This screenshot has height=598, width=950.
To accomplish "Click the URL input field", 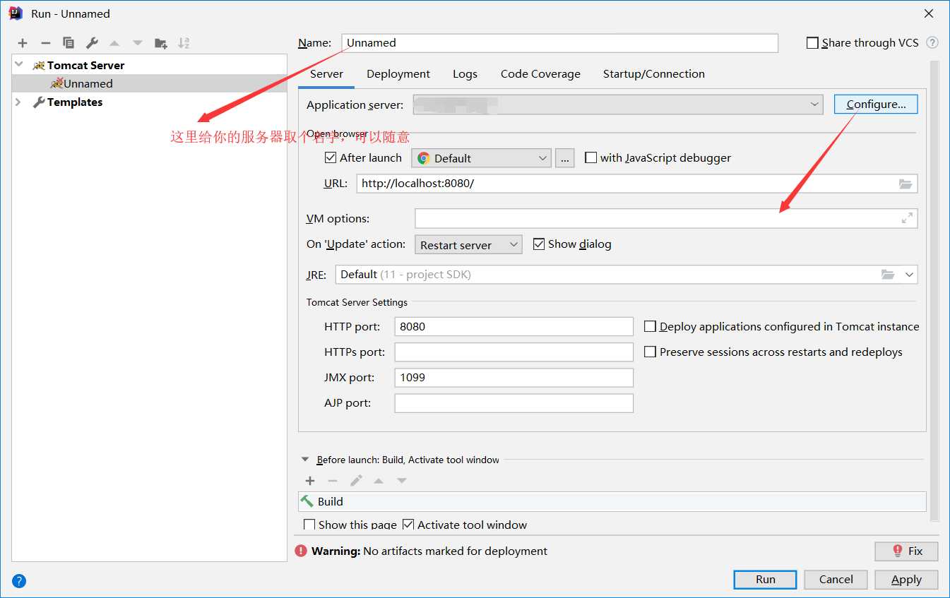I will pos(637,184).
